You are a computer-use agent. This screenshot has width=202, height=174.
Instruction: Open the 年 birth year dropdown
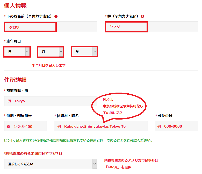84,51
